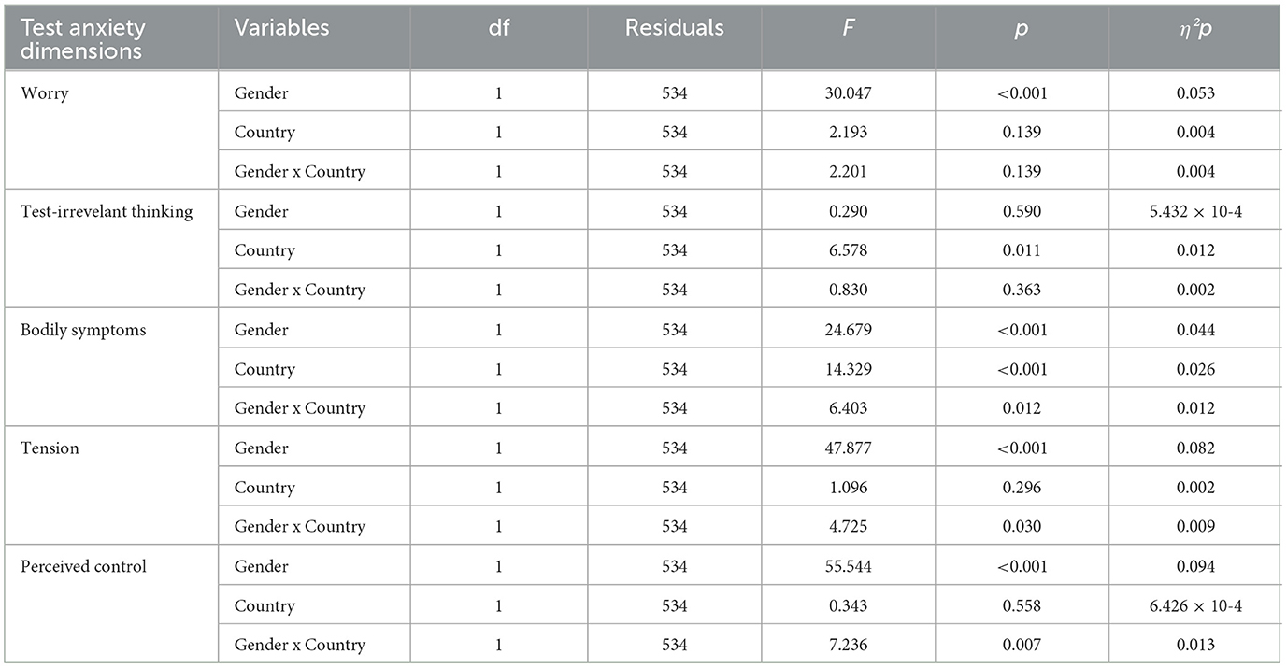This screenshot has width=1287, height=668.
Task: Click the F value 30.047
Action: point(847,93)
